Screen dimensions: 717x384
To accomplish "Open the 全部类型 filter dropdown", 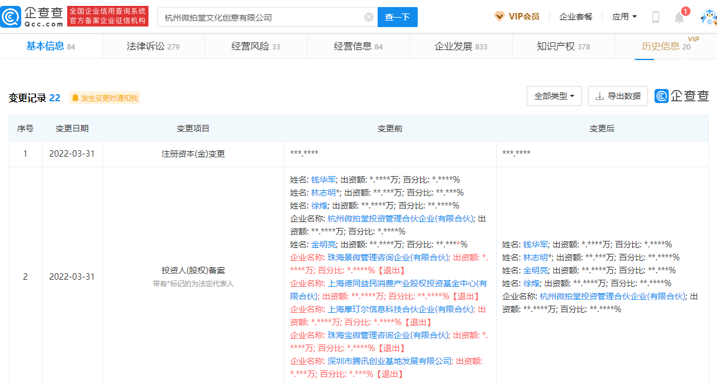I will click(554, 96).
